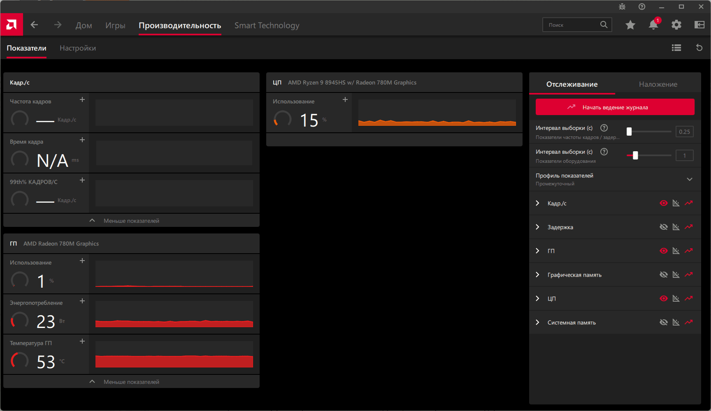Select the Производительность tab
Screen dimensions: 711x411
[180, 25]
